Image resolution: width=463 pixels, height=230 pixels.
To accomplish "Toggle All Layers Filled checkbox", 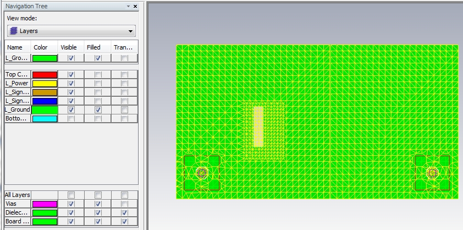I will pos(98,195).
